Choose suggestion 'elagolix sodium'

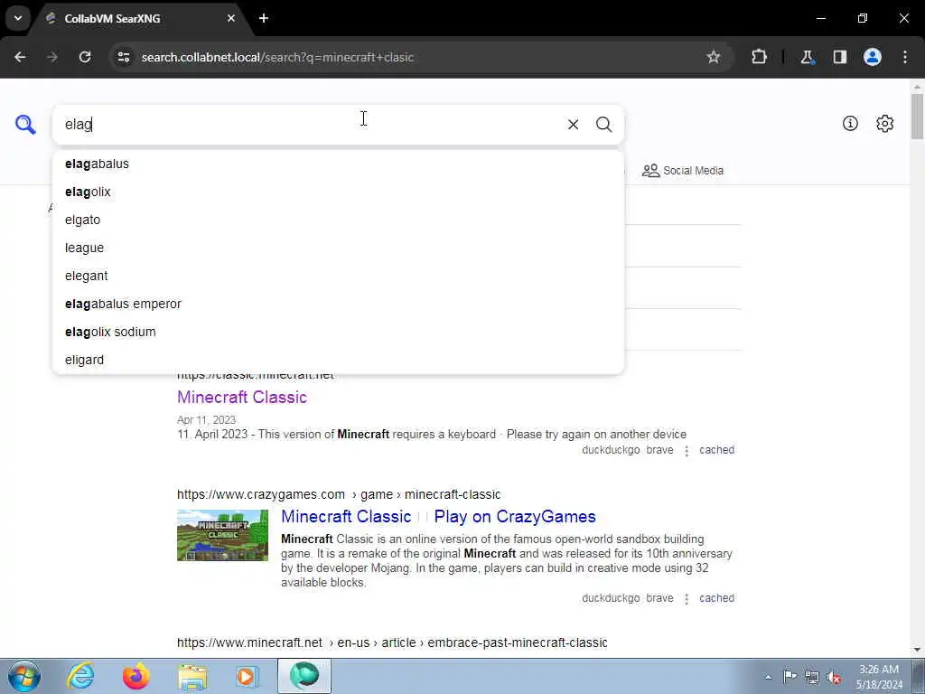tap(338, 332)
